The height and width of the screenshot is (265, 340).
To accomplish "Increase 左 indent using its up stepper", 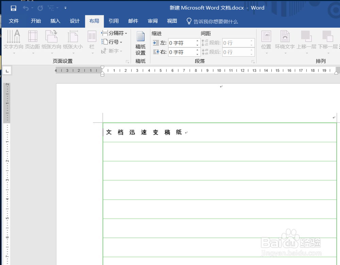I will tap(198, 41).
